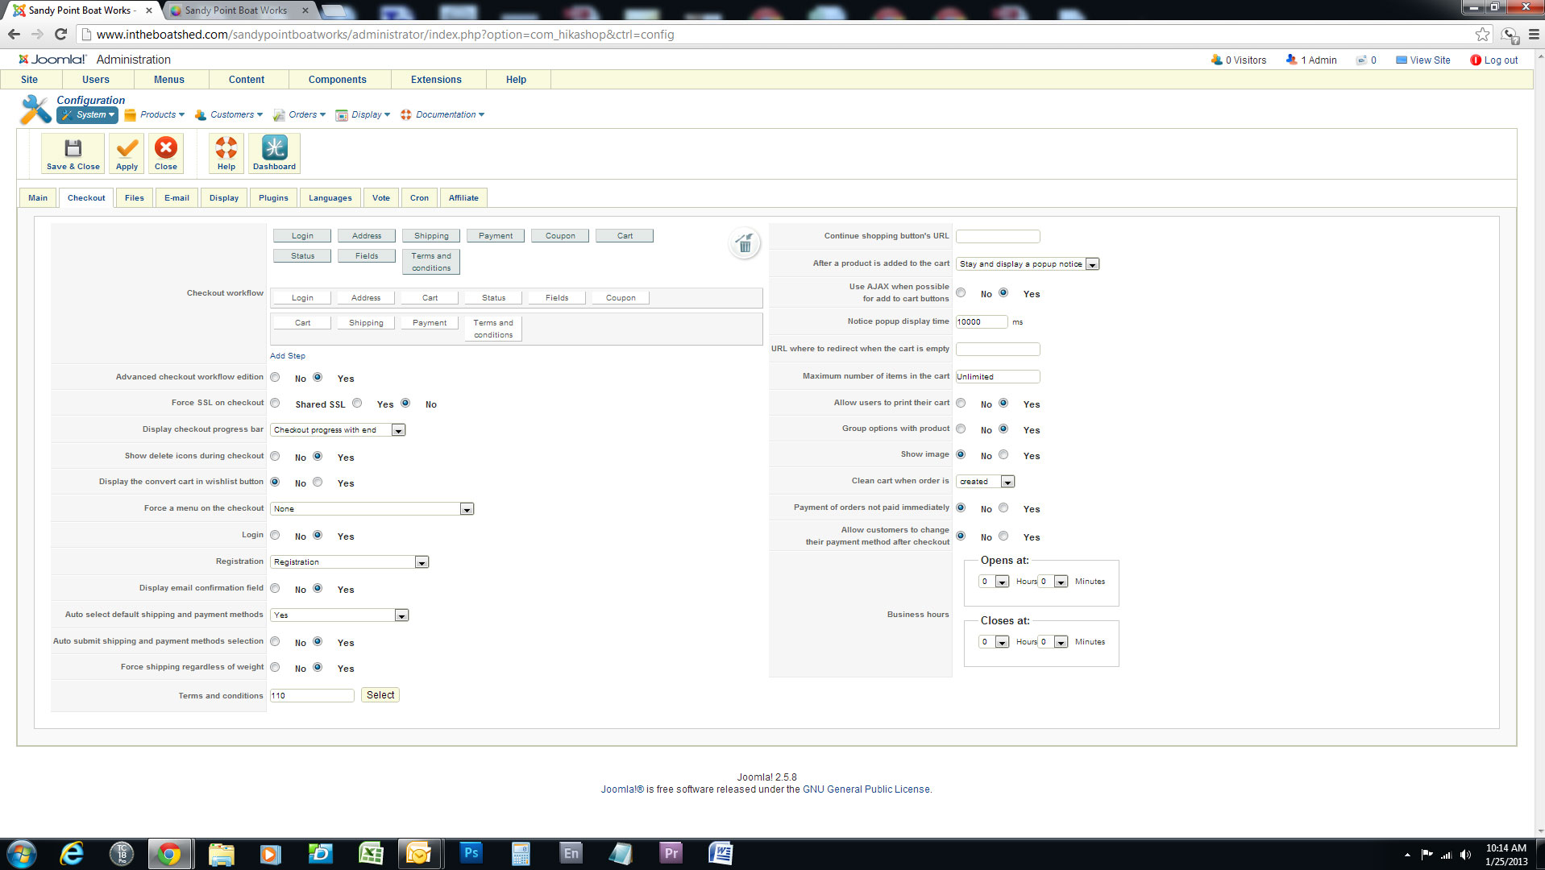The height and width of the screenshot is (870, 1545).
Task: Expand the Force a menu on checkout dropdown
Action: point(372,509)
